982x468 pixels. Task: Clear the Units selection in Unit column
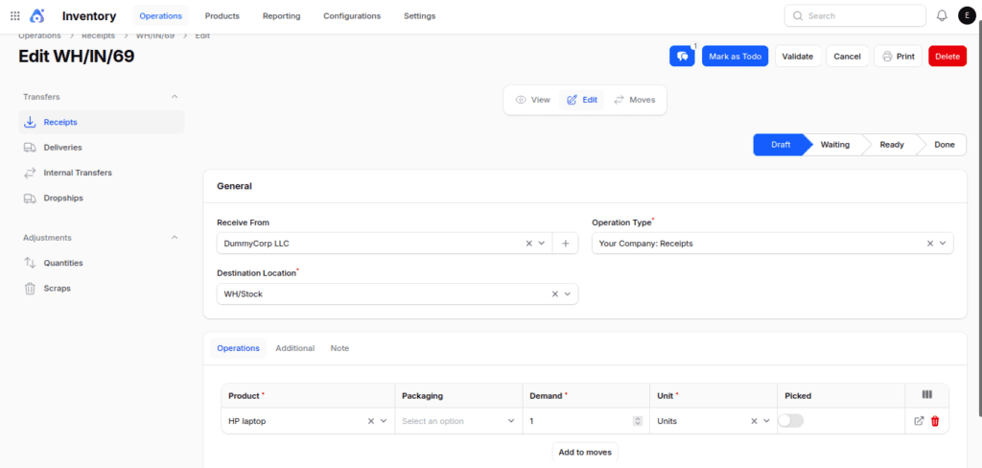(x=755, y=421)
